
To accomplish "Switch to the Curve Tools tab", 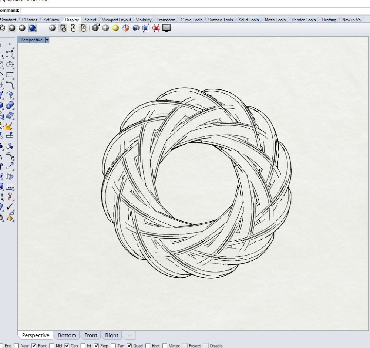I will 191,20.
